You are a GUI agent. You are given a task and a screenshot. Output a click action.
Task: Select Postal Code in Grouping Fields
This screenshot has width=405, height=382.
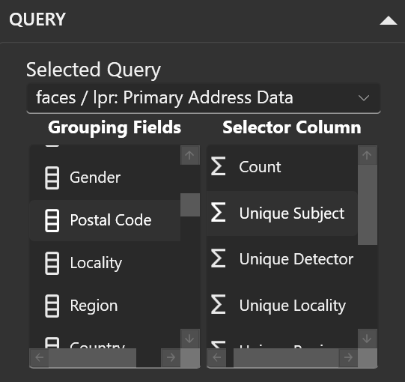105,220
